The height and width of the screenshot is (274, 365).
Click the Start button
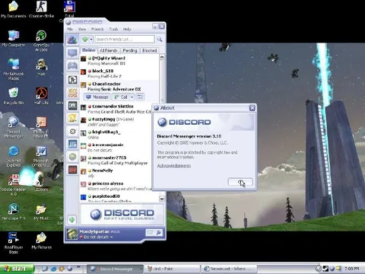pos(17,269)
